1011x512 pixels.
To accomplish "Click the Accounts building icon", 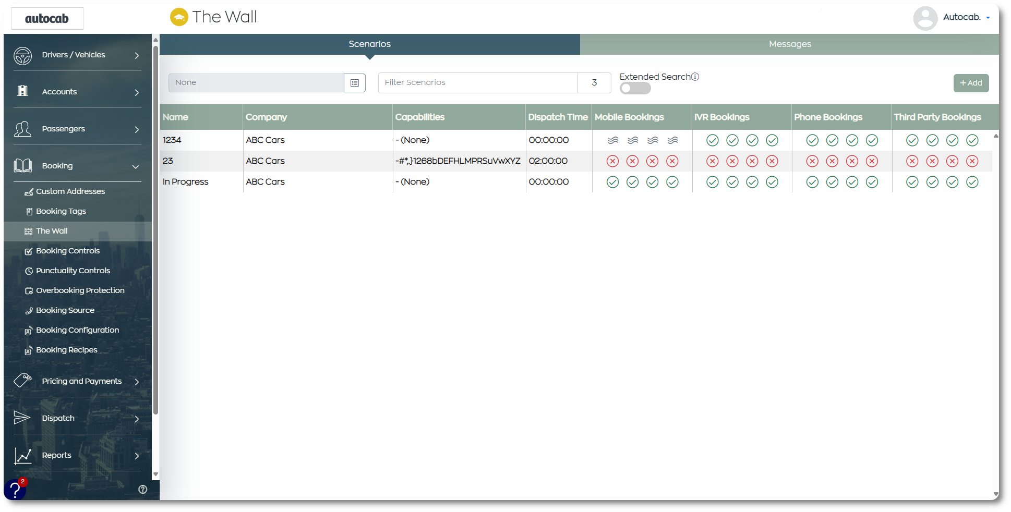I will [x=22, y=91].
